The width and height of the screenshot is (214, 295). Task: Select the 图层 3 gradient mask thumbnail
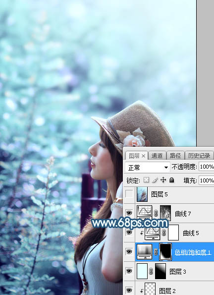[x=160, y=271]
